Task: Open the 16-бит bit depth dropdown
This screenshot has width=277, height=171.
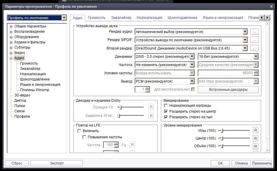Action: pos(256,56)
